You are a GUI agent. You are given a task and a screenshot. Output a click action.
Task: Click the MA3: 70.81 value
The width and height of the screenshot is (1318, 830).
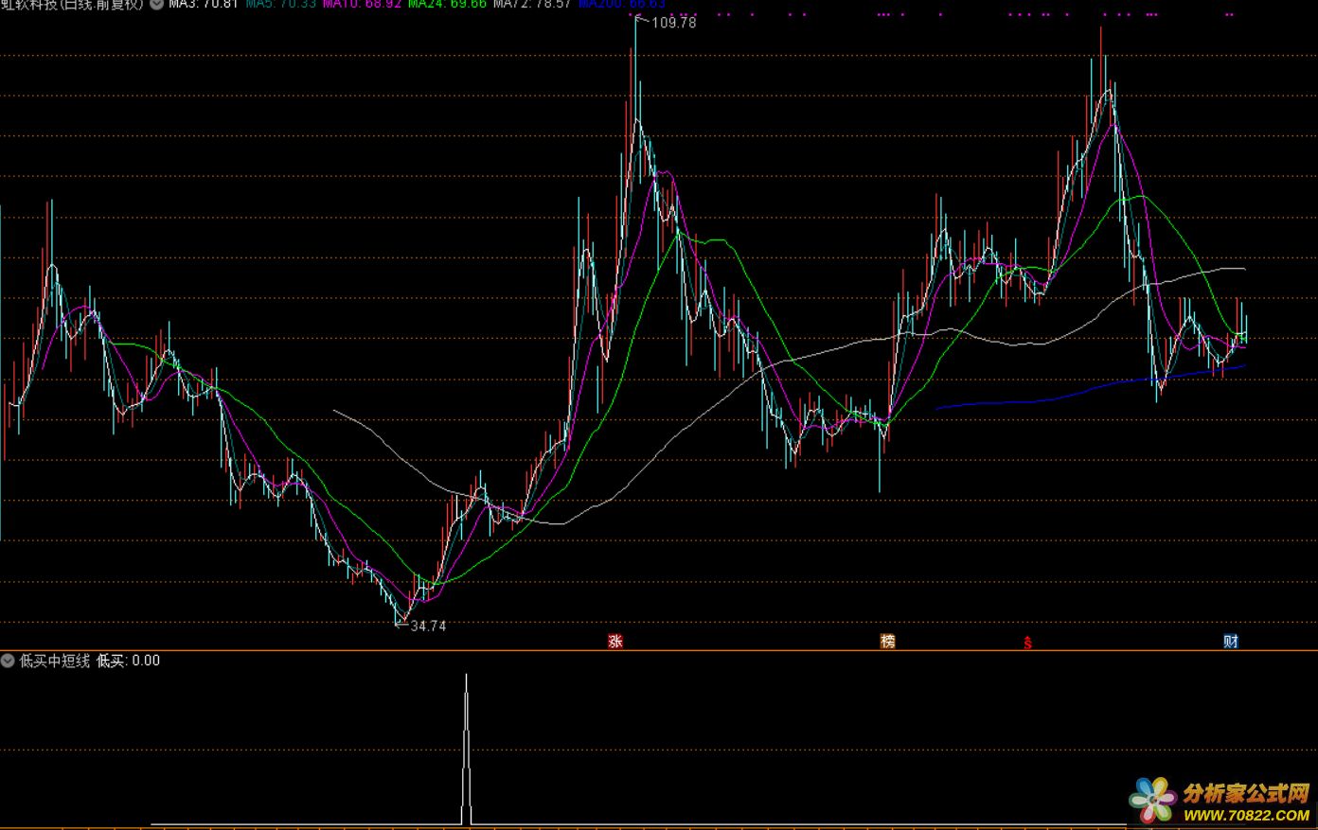click(x=204, y=4)
